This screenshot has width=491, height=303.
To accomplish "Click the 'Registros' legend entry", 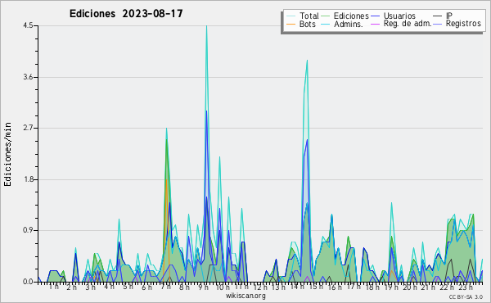I will coord(457,24).
